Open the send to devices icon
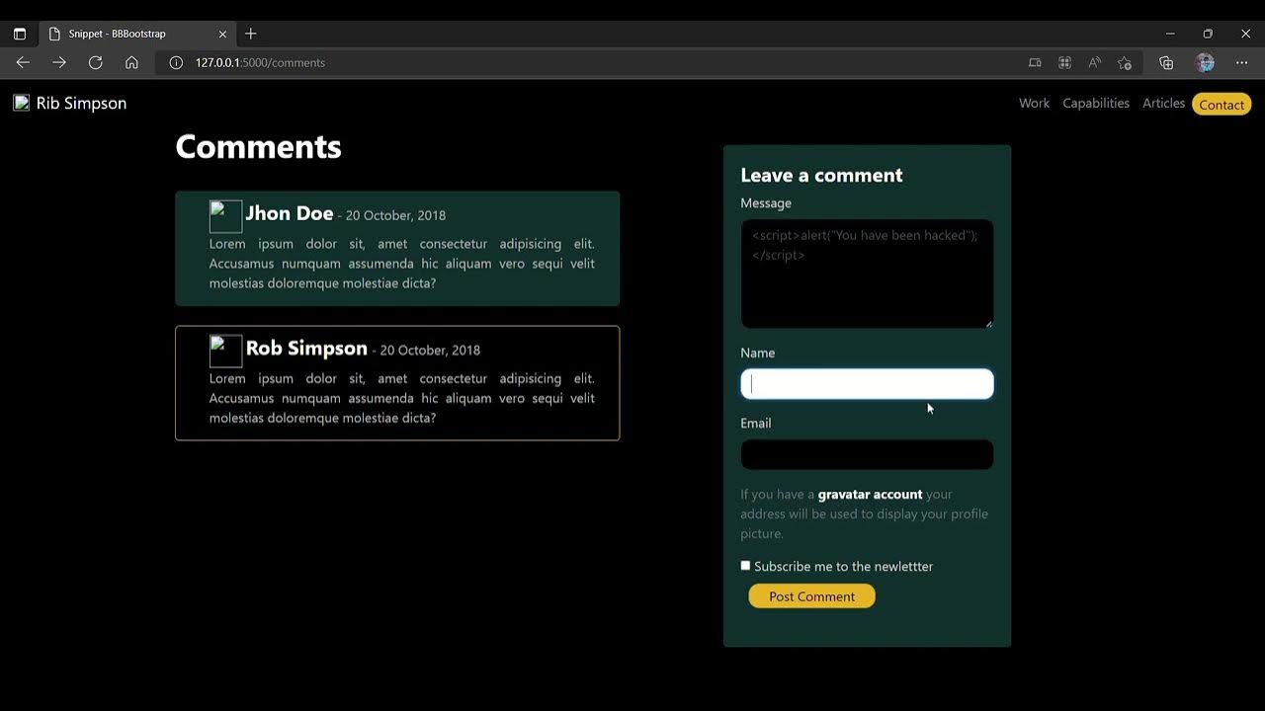The image size is (1265, 711). click(1035, 62)
